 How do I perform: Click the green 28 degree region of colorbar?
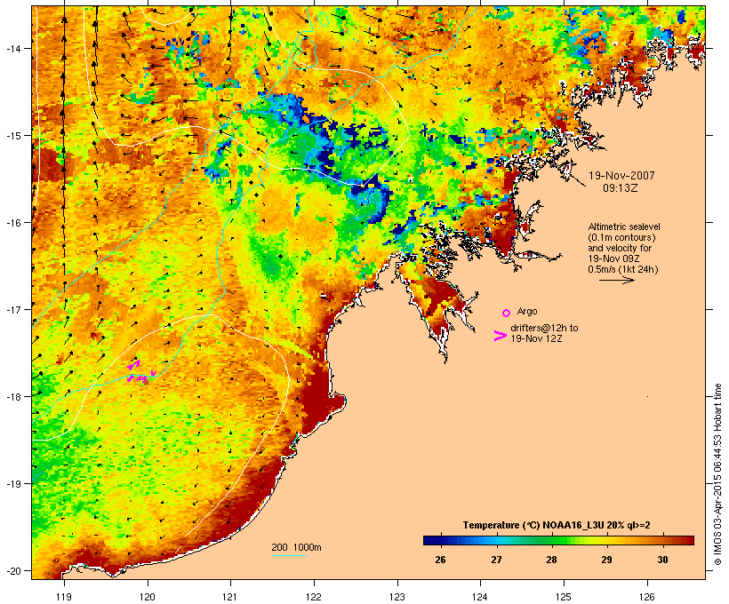click(x=551, y=540)
